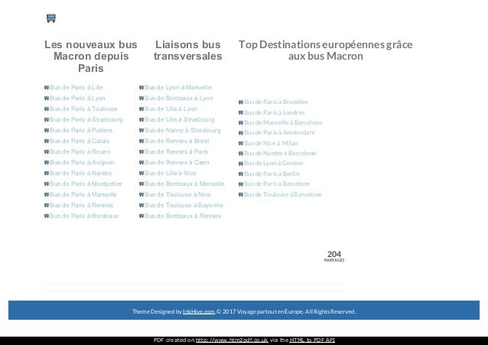Image resolution: width=488 pixels, height=345 pixels.
Task: Select Bus de Rennes à Brest
Action: tap(177, 141)
